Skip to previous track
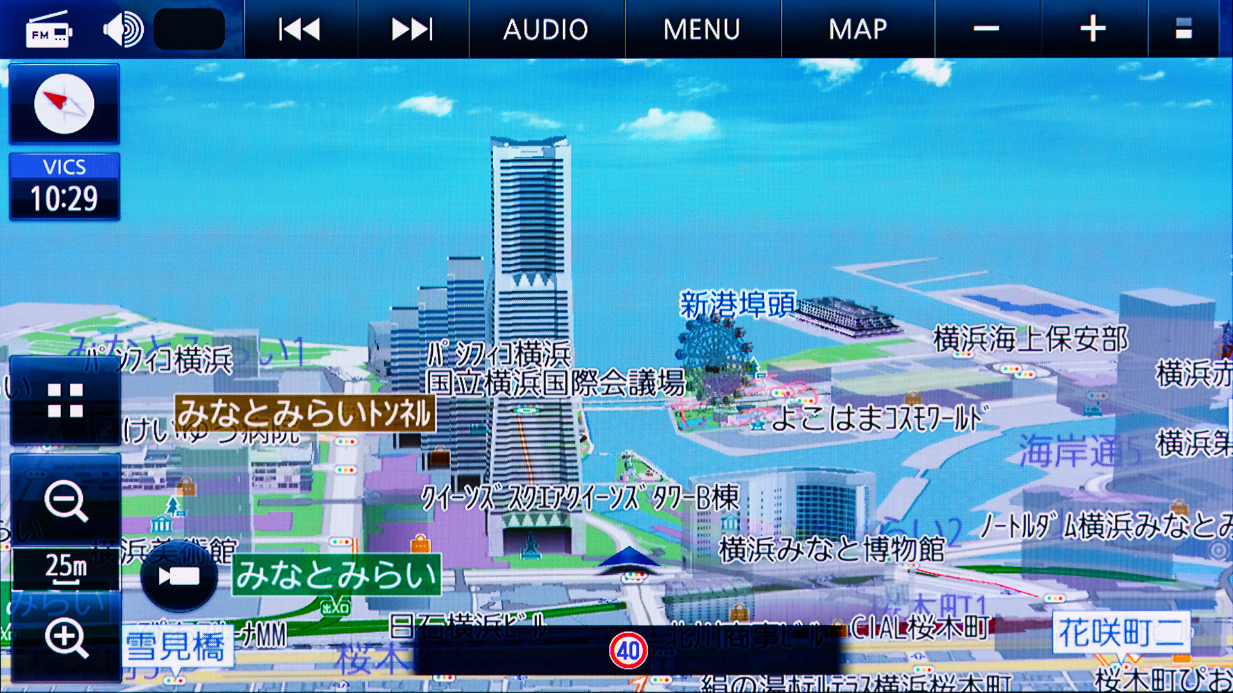Viewport: 1233px width, 693px height. [299, 30]
